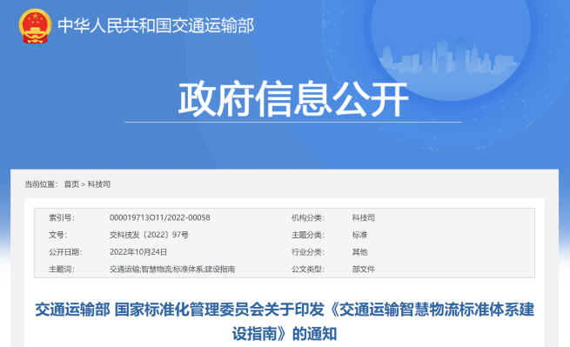Viewport: 570px width, 347px height.
Task: Go to 首页 in the breadcrumb
Action: [71, 184]
